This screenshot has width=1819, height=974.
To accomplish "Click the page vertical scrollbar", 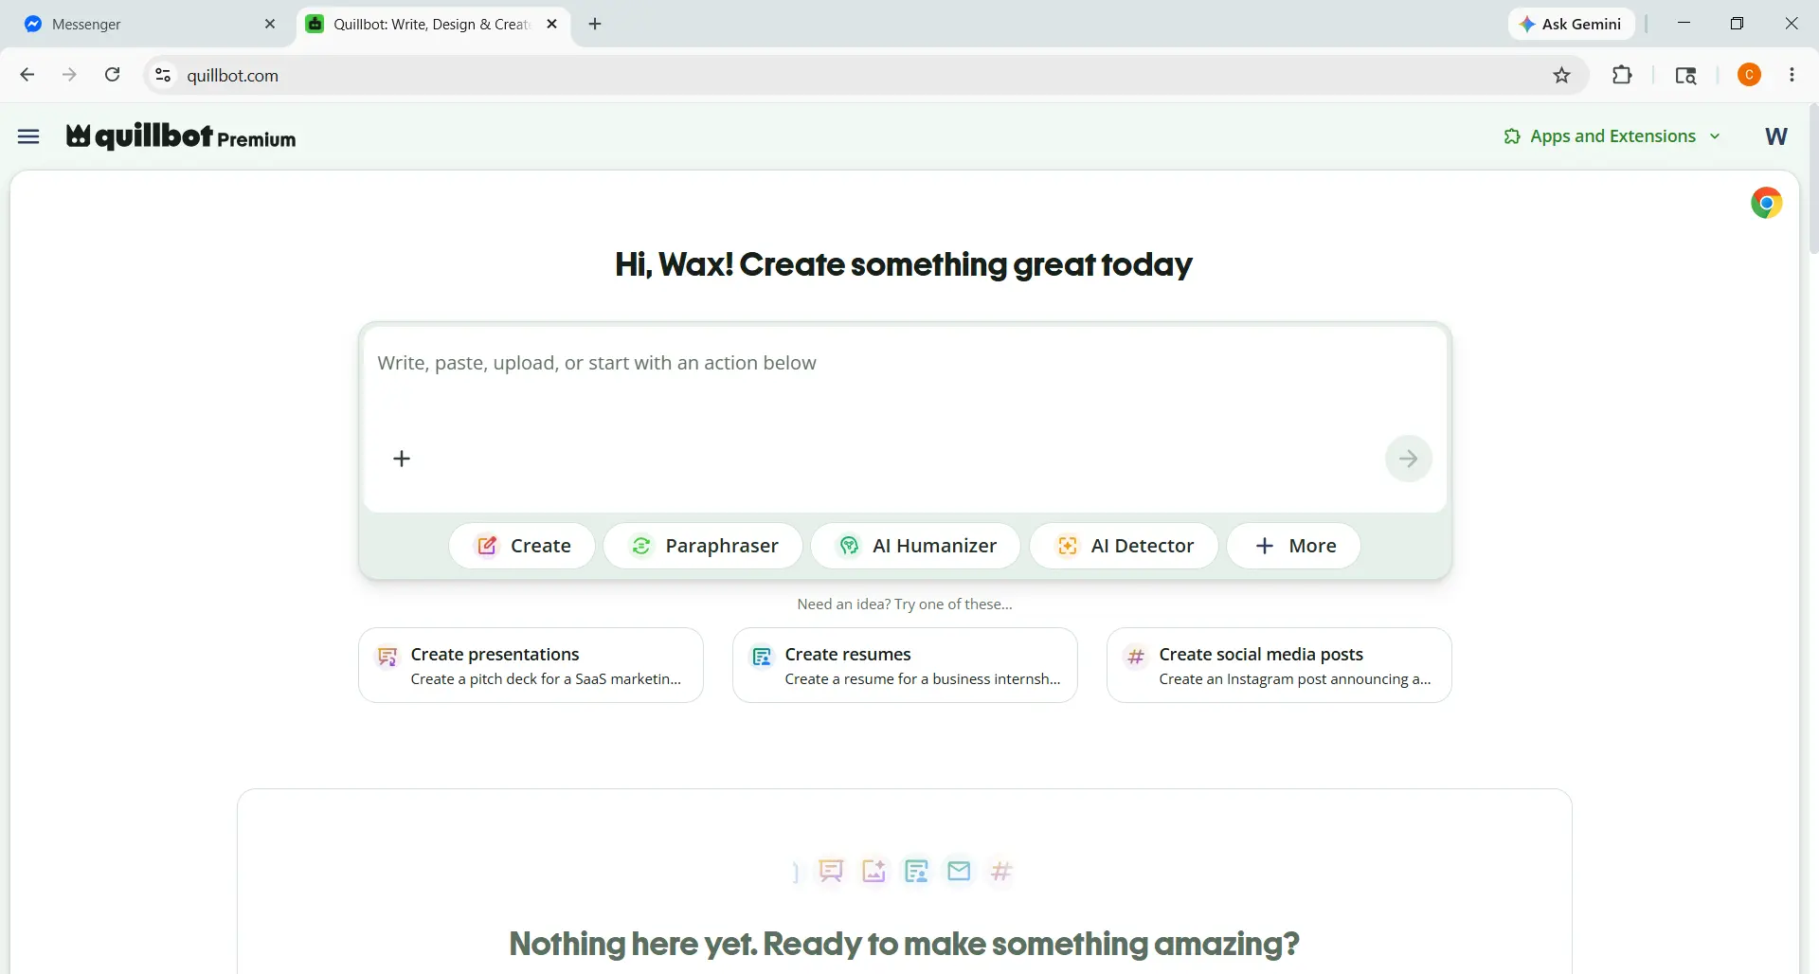I will 1813,180.
